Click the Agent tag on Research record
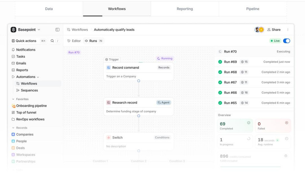 164,103
